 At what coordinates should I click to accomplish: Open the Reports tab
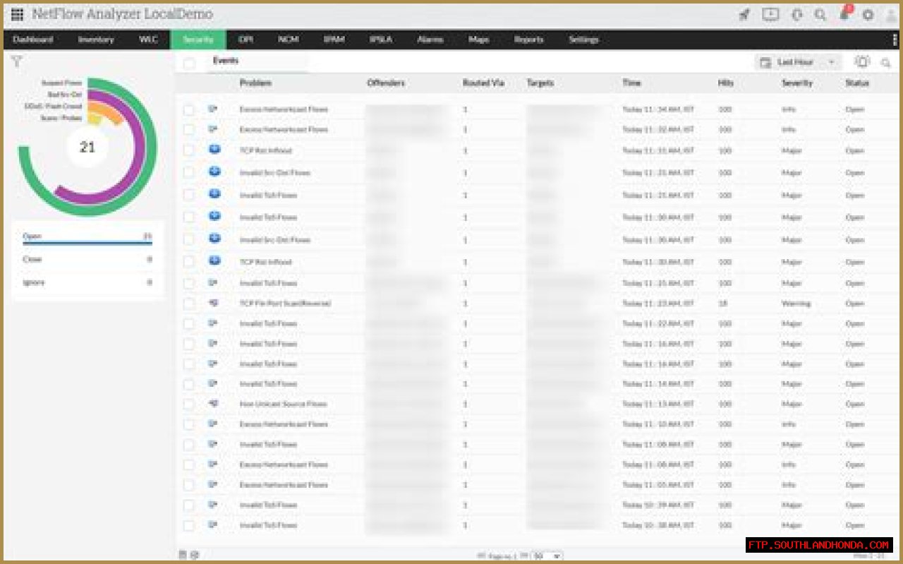pos(528,40)
